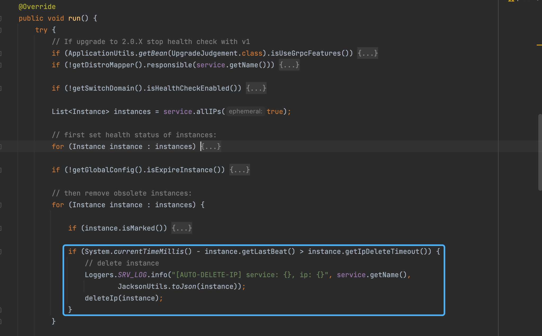This screenshot has width=542, height=336.
Task: Click the @Override annotation
Action: point(37,7)
